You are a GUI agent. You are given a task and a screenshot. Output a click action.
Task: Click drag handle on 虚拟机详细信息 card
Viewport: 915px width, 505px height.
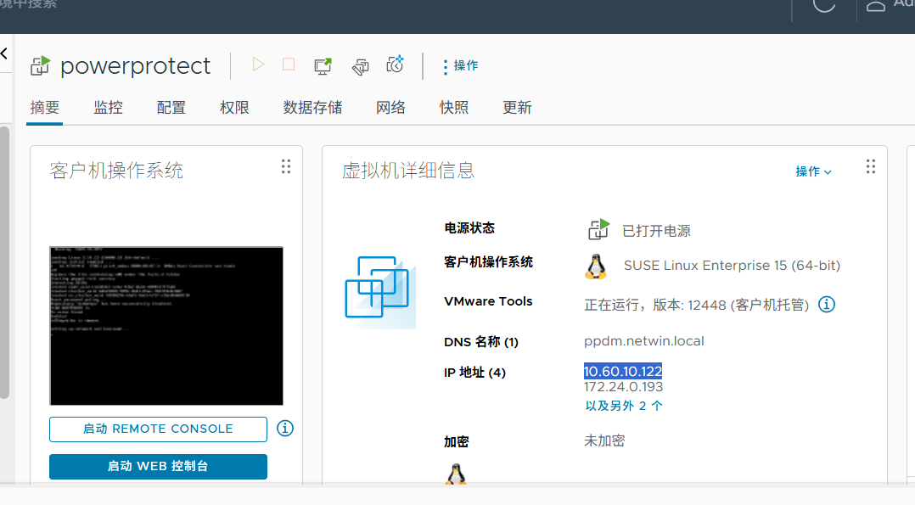(x=871, y=167)
